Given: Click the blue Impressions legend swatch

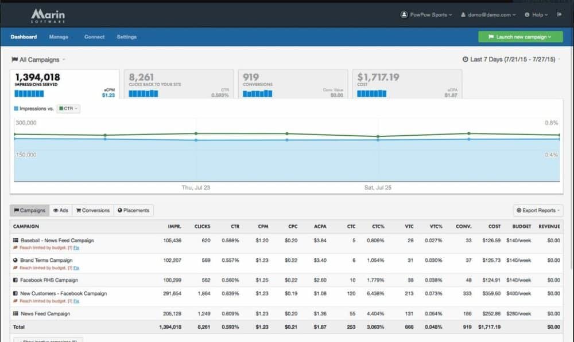Looking at the screenshot, I should click(x=16, y=108).
